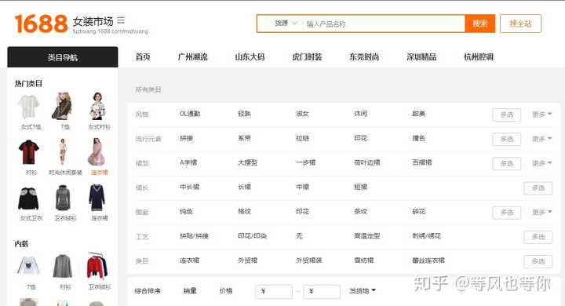The image size is (565, 306).
Task: Go to the 首页 tab
Action: click(x=143, y=57)
